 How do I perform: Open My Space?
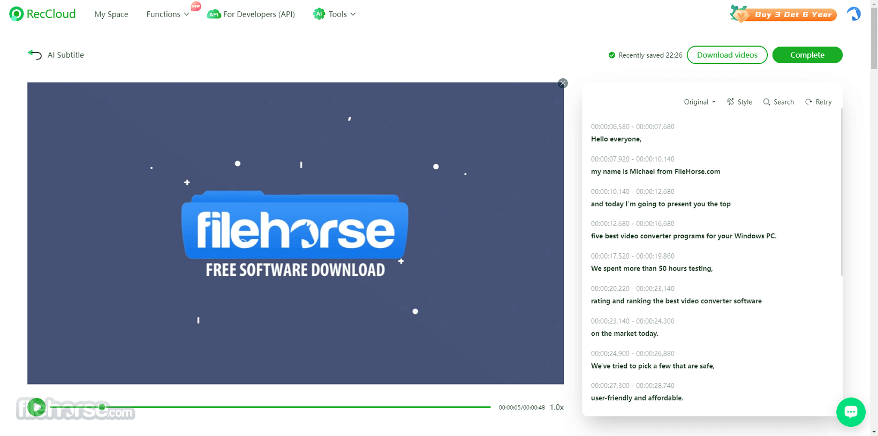point(111,14)
